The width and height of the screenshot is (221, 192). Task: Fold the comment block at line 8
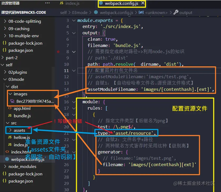point(74,52)
